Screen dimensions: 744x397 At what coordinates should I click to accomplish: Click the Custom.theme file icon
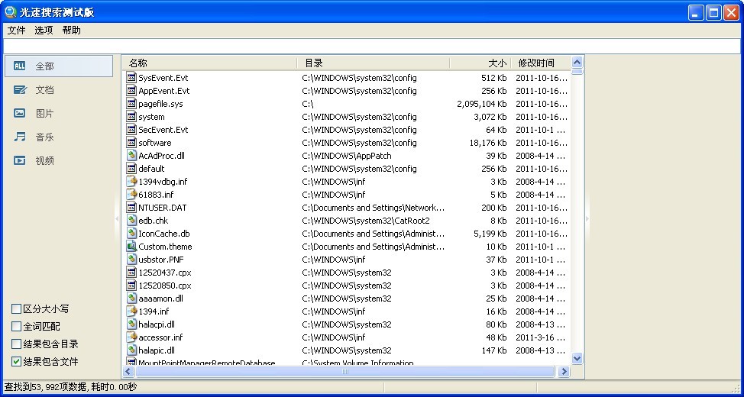coord(131,247)
